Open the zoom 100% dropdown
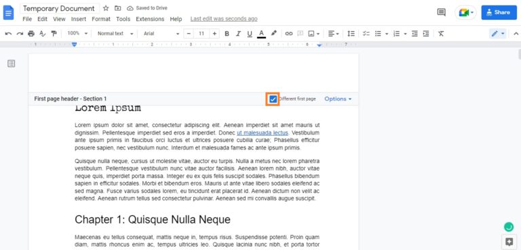The width and height of the screenshot is (521, 250). (77, 33)
